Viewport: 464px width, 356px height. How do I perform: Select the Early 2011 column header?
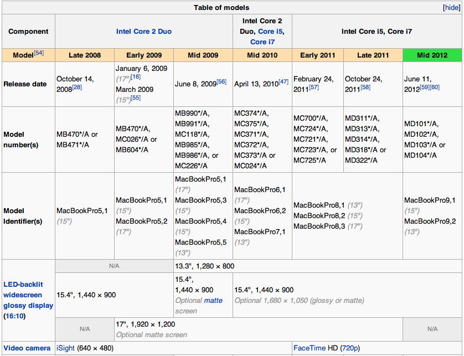coord(317,55)
